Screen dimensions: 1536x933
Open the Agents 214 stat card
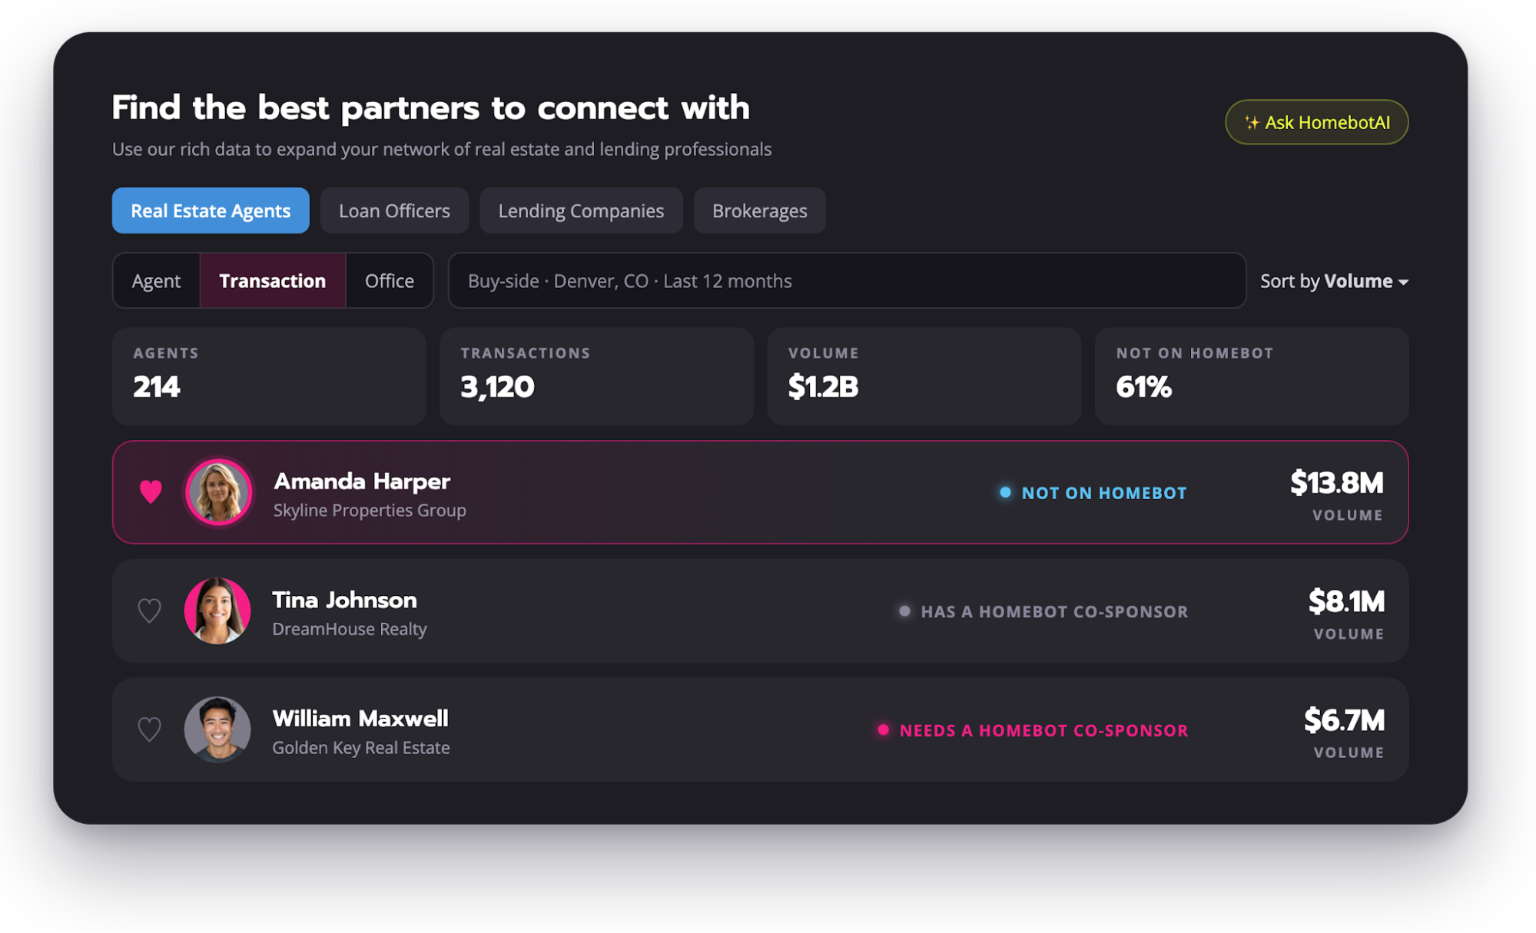coord(269,376)
